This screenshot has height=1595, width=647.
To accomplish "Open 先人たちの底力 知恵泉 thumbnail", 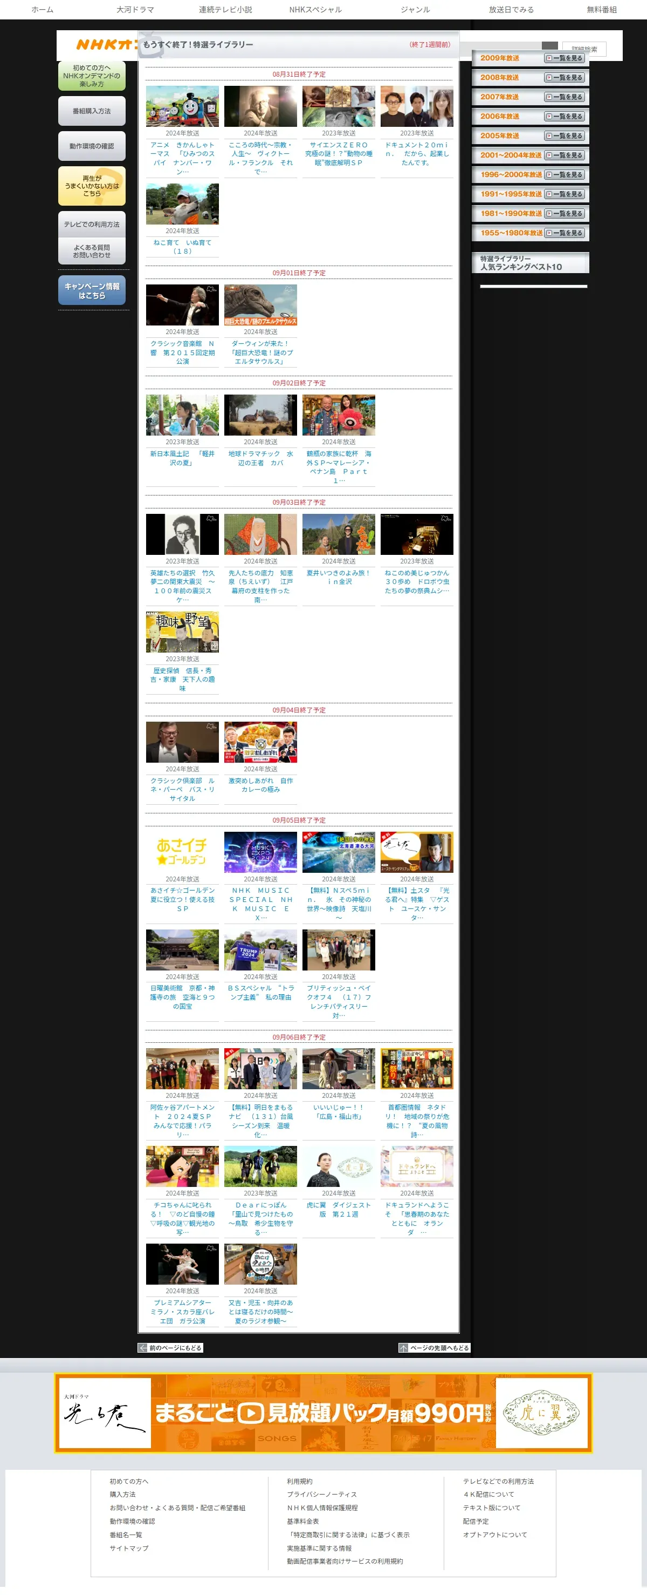I will [x=260, y=534].
